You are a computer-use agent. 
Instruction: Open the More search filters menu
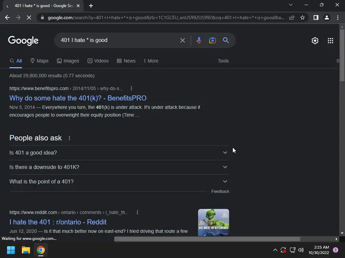click(151, 61)
